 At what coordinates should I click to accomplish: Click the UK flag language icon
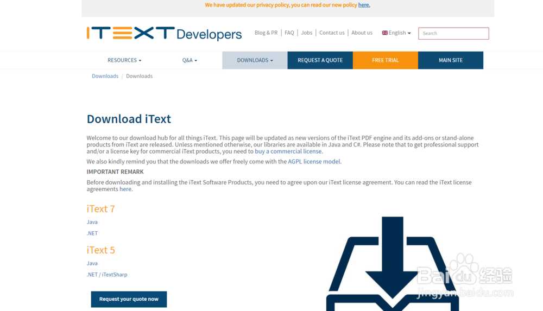[x=385, y=33]
